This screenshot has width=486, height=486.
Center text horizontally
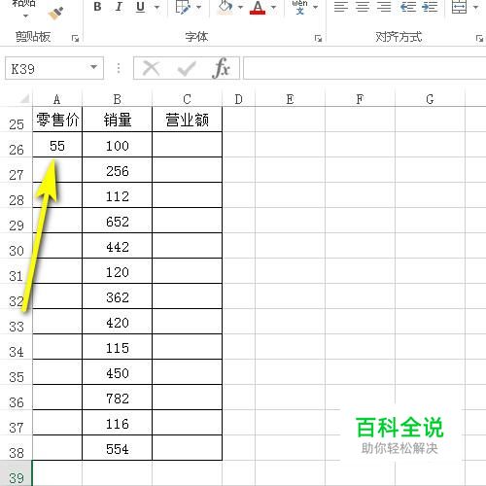pyautogui.click(x=363, y=7)
